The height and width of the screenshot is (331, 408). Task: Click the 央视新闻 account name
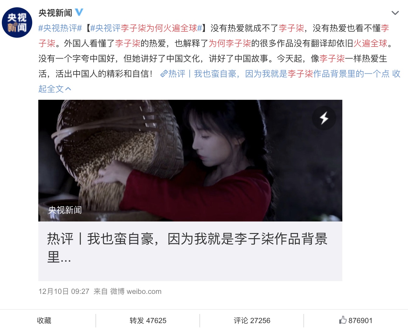(55, 12)
